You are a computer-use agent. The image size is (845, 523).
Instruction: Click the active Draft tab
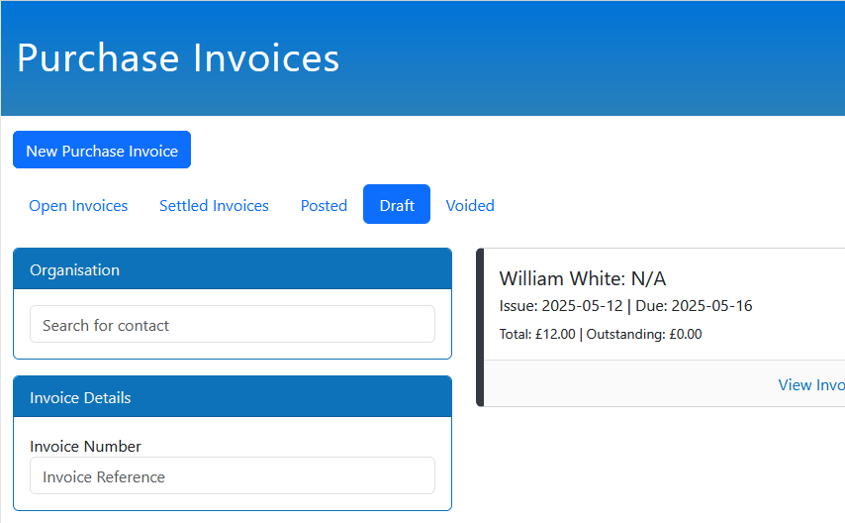397,205
